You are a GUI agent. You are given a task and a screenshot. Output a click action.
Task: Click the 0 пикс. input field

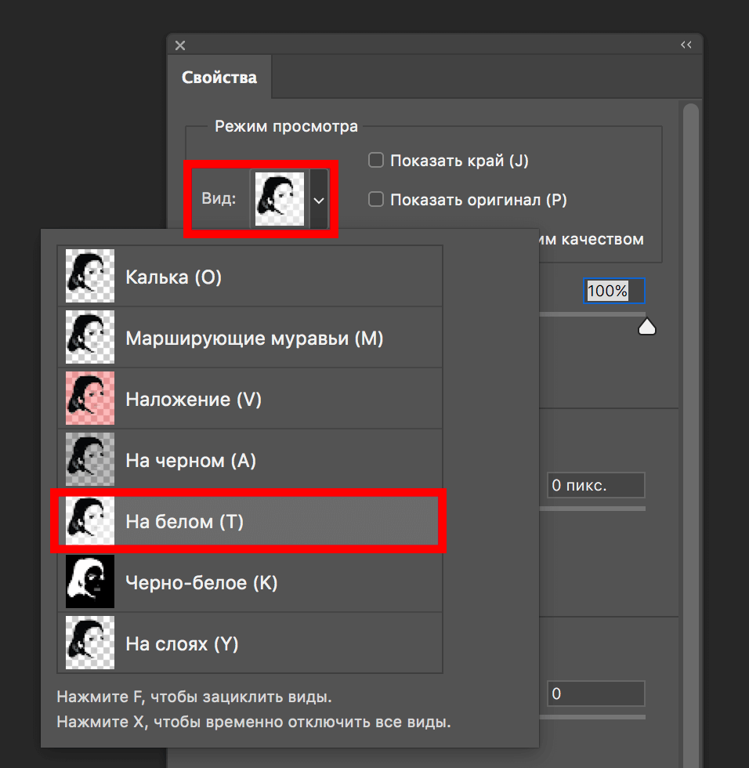tap(595, 485)
